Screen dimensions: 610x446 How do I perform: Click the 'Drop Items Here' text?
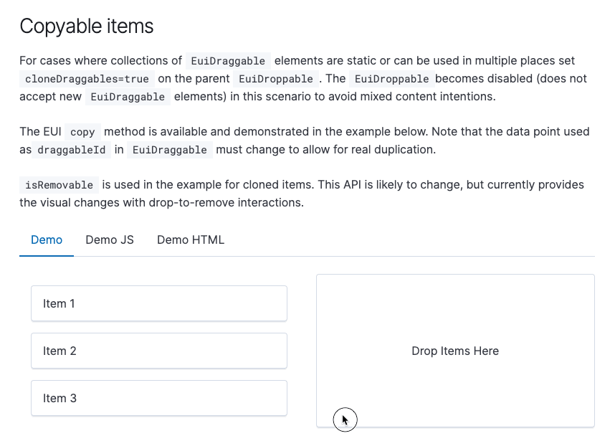[x=455, y=351]
